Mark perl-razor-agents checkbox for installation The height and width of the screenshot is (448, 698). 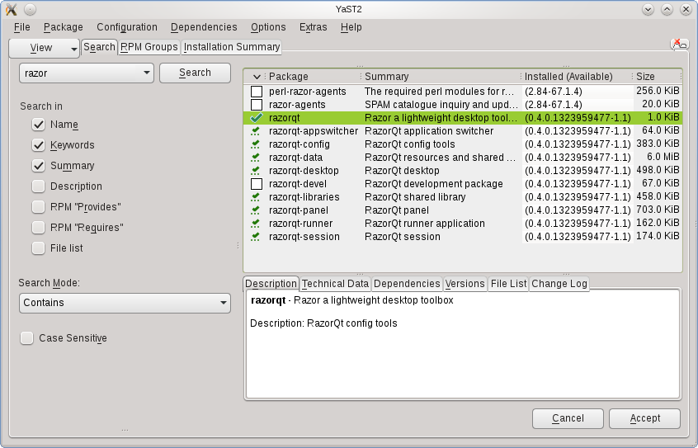pyautogui.click(x=257, y=92)
